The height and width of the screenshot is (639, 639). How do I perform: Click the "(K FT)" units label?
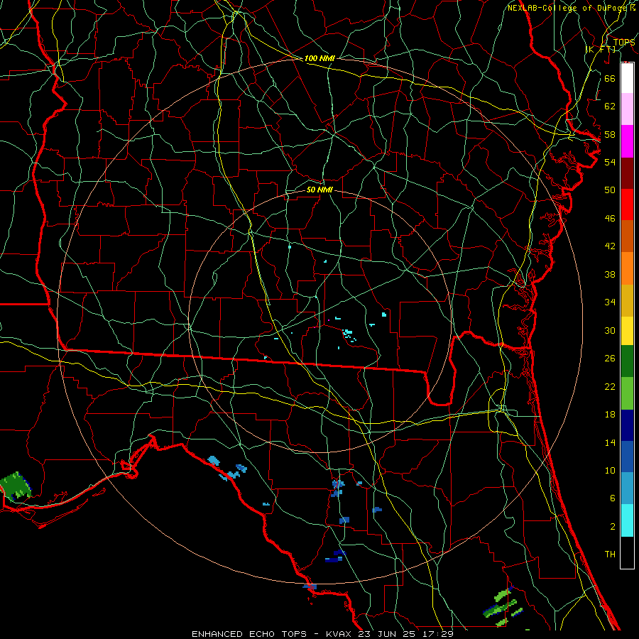[x=601, y=50]
